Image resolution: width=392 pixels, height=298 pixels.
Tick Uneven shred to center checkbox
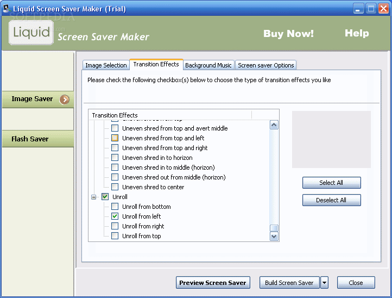click(x=115, y=187)
